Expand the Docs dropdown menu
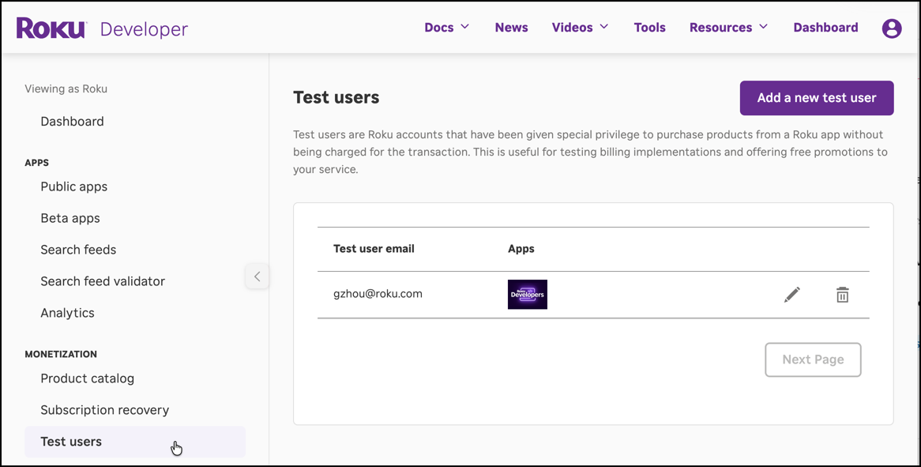921x467 pixels. pos(447,28)
